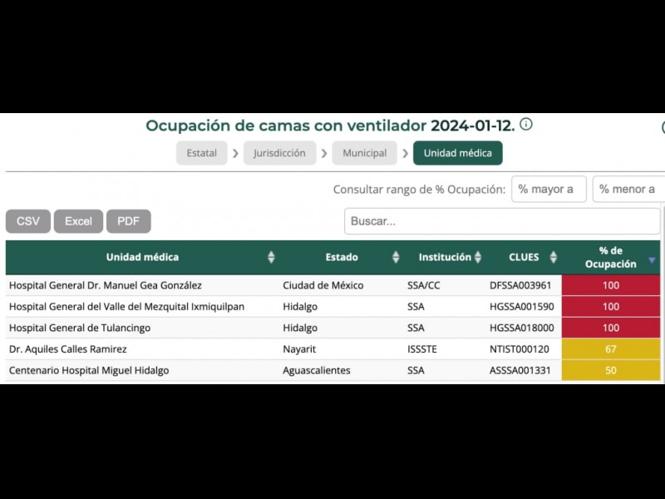Image resolution: width=665 pixels, height=499 pixels.
Task: Export table with CSV button
Action: click(27, 221)
